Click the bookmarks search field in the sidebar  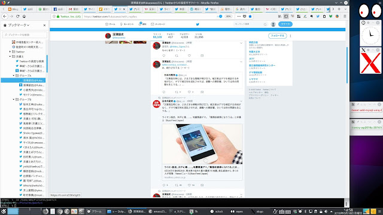pos(25,35)
